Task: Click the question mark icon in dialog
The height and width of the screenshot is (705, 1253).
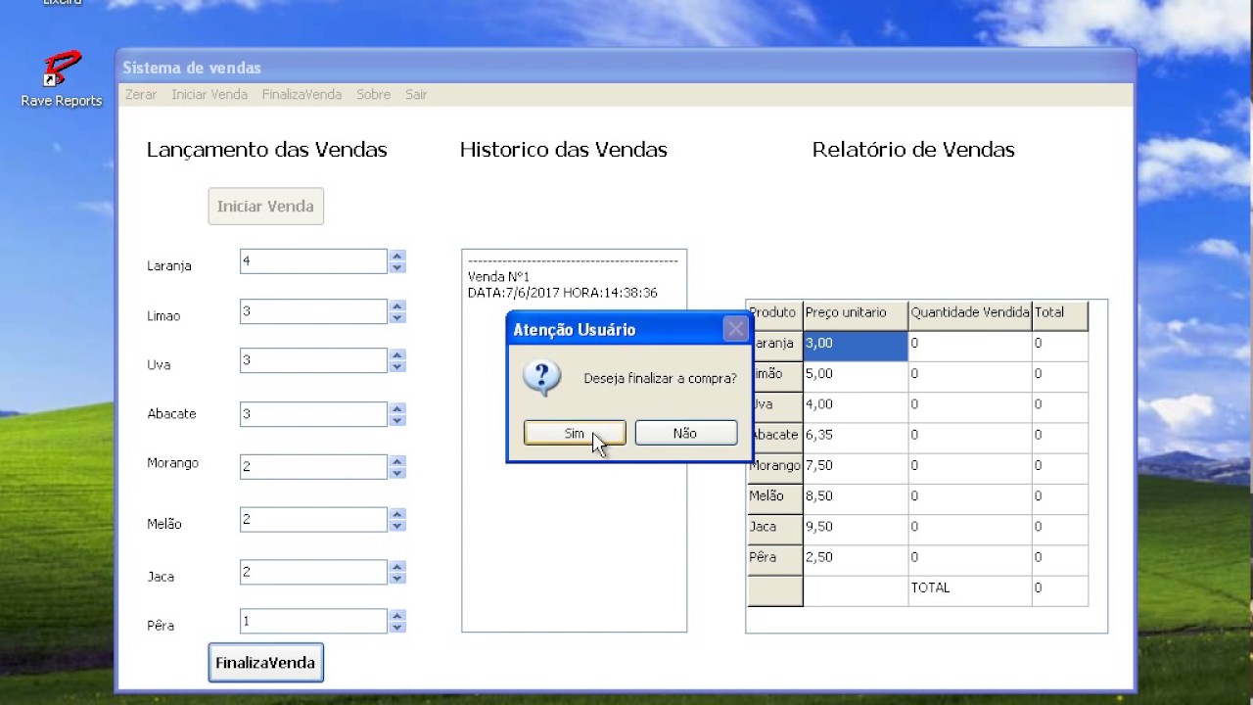Action: [541, 377]
